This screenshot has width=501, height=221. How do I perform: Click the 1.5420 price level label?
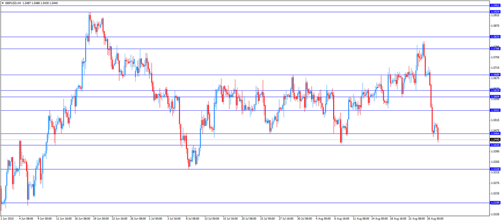[x=494, y=145]
